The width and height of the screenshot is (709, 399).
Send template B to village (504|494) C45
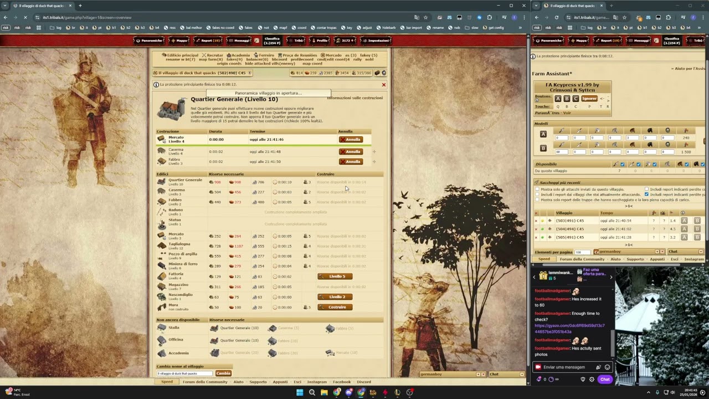click(697, 229)
